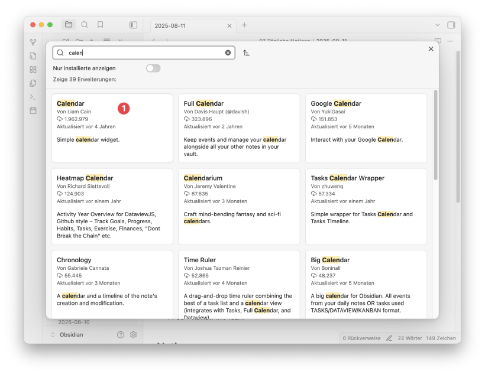Screen dimensions: 485x375
Task: Open the templates ribbon icon
Action: pyautogui.click(x=33, y=83)
